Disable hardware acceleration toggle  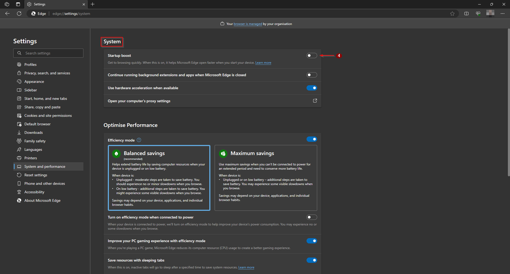click(x=311, y=88)
